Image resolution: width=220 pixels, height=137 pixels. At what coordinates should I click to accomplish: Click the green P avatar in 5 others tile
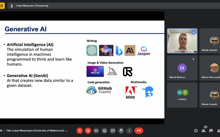pyautogui.click(x=185, y=93)
